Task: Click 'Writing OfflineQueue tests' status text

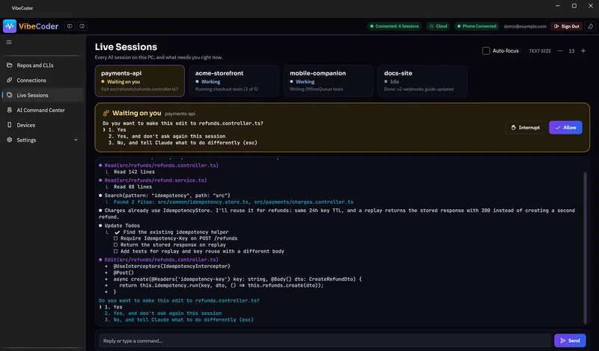Action: point(316,89)
